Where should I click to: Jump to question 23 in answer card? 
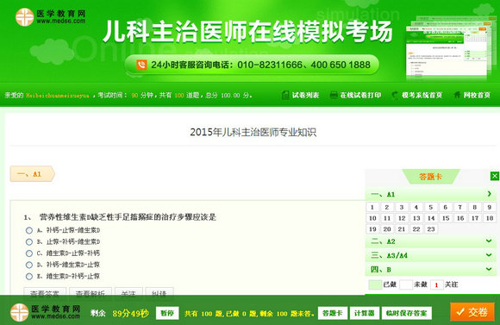pos(431,229)
